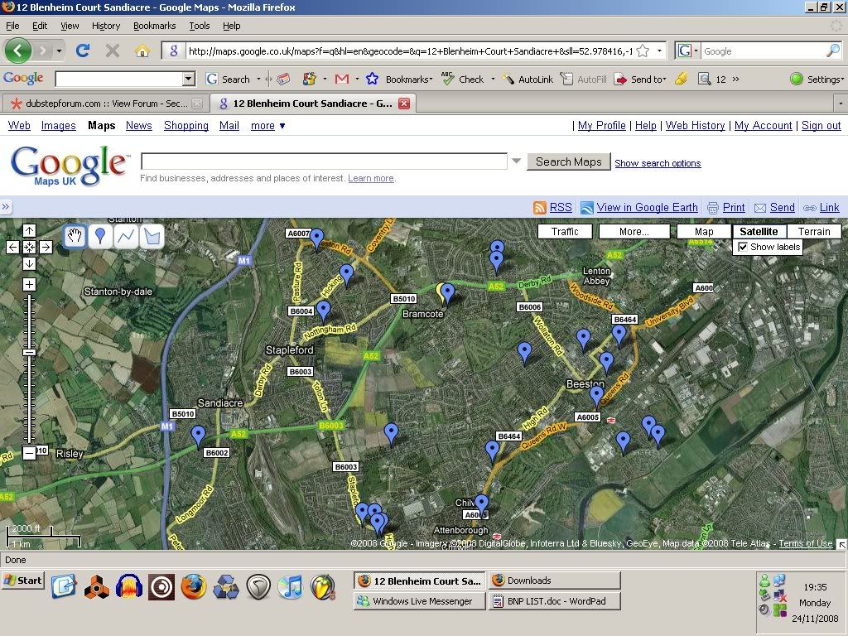Click the stop loading X button
The width and height of the screenshot is (848, 636).
113,51
